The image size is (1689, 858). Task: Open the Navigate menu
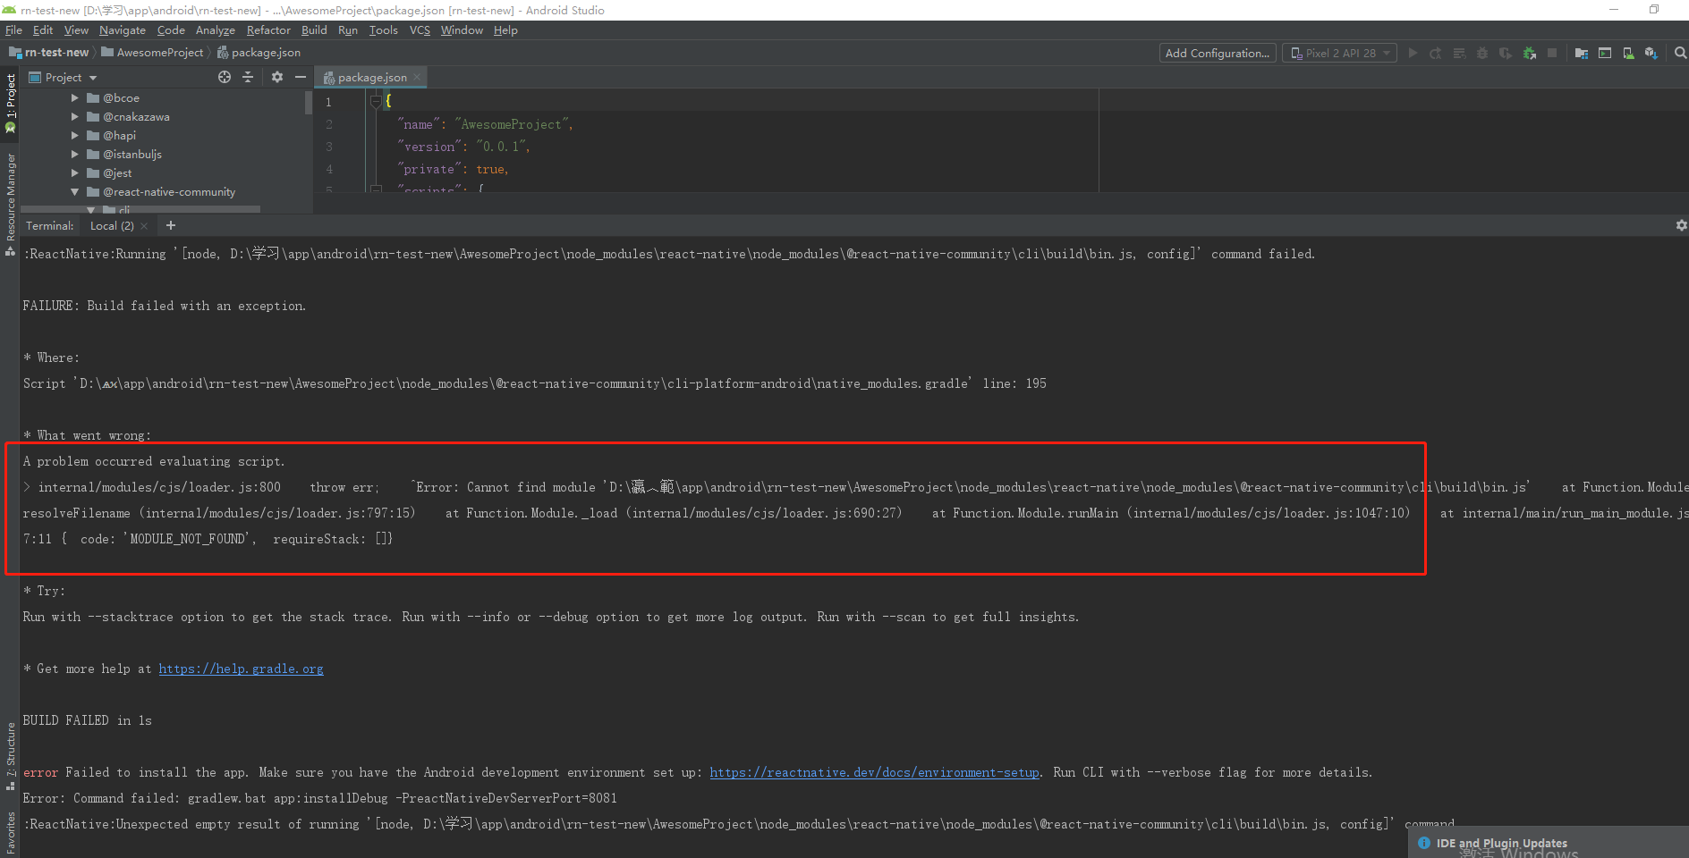click(123, 30)
